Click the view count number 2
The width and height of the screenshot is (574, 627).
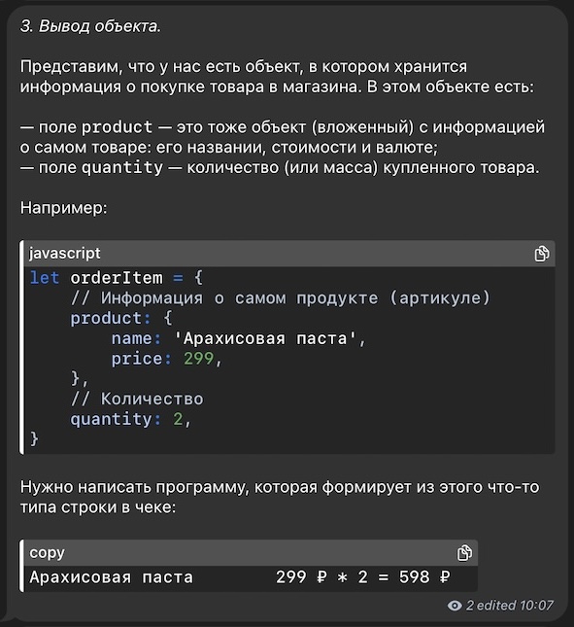point(470,606)
